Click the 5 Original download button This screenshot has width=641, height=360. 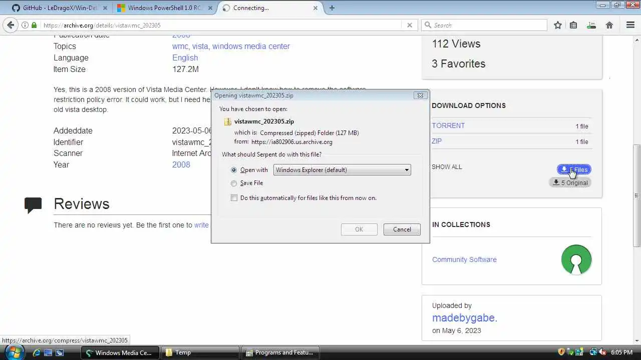click(x=570, y=182)
